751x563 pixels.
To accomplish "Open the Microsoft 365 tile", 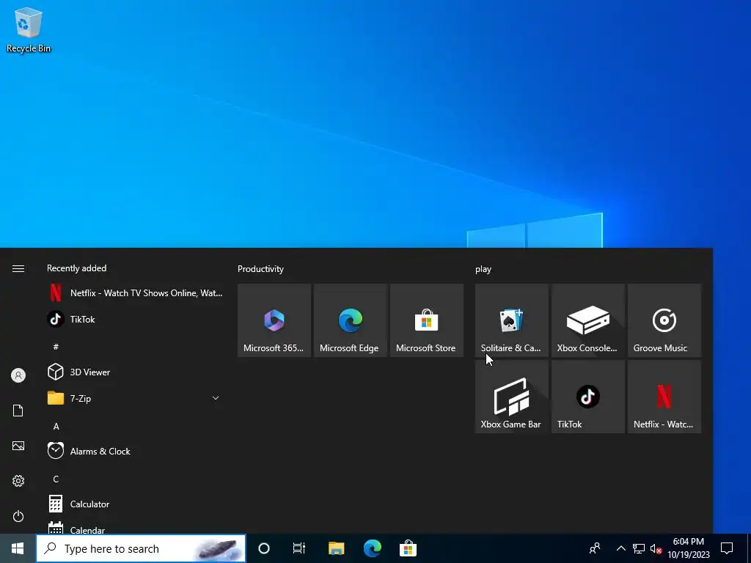I will point(274,320).
